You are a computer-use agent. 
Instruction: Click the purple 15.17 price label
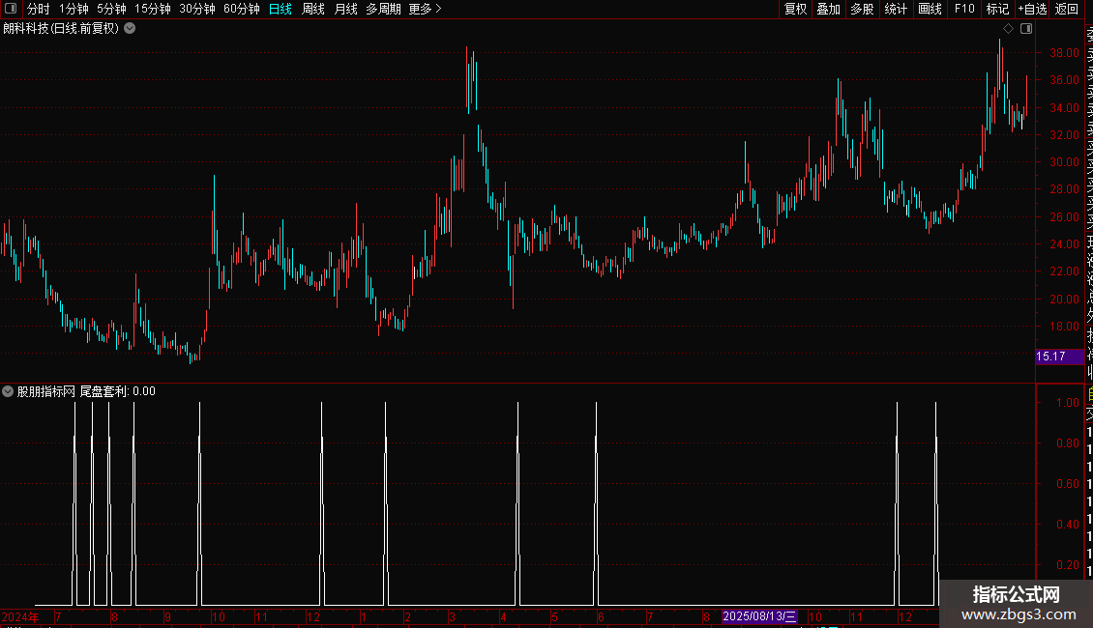[1059, 357]
